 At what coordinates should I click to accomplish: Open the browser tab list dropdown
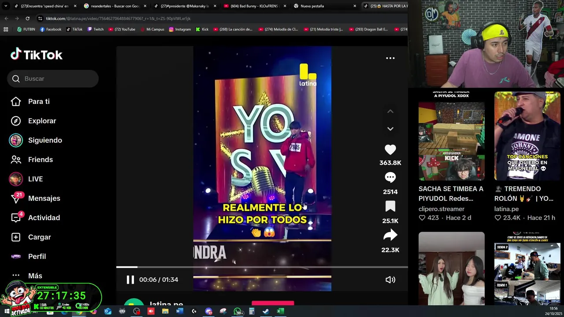point(5,6)
